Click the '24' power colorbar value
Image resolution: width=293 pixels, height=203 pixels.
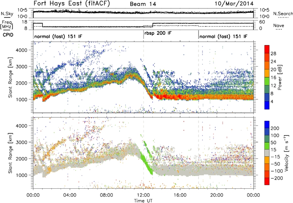[273, 62]
